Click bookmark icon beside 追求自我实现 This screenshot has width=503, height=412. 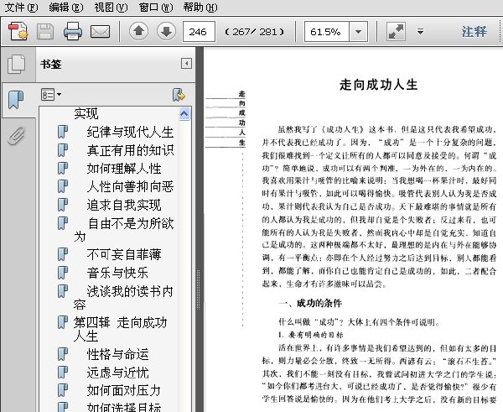[x=63, y=205]
